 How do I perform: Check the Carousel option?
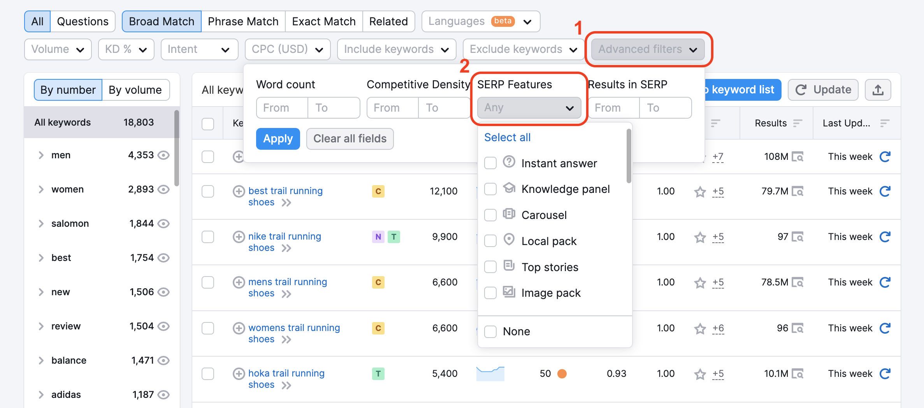pyautogui.click(x=490, y=215)
